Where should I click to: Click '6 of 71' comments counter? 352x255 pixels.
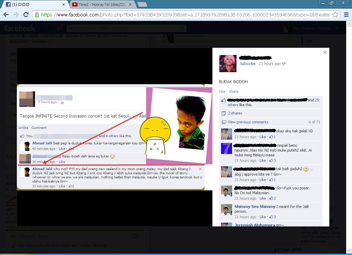314,122
